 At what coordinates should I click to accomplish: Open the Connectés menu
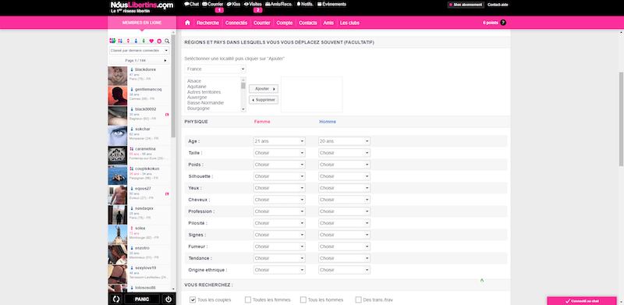[x=236, y=23]
